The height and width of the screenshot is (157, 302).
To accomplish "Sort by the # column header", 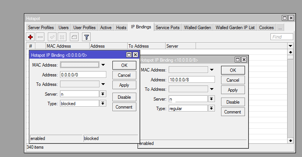I will pos(31,46).
